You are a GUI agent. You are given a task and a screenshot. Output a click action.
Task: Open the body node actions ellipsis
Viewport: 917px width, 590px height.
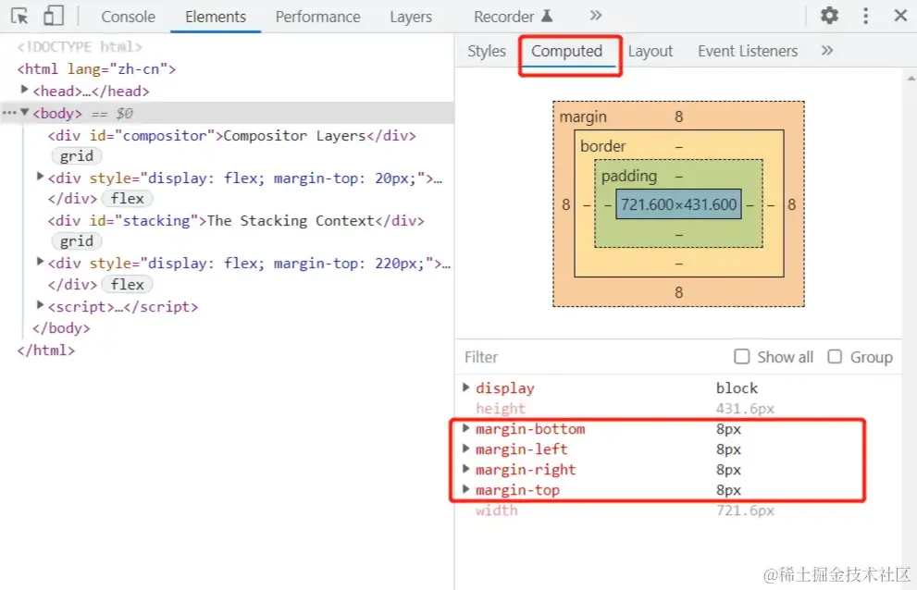(8, 113)
